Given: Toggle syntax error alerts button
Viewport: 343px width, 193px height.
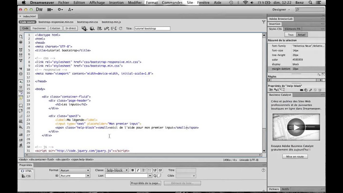Looking at the screenshot, I should pos(21,98).
